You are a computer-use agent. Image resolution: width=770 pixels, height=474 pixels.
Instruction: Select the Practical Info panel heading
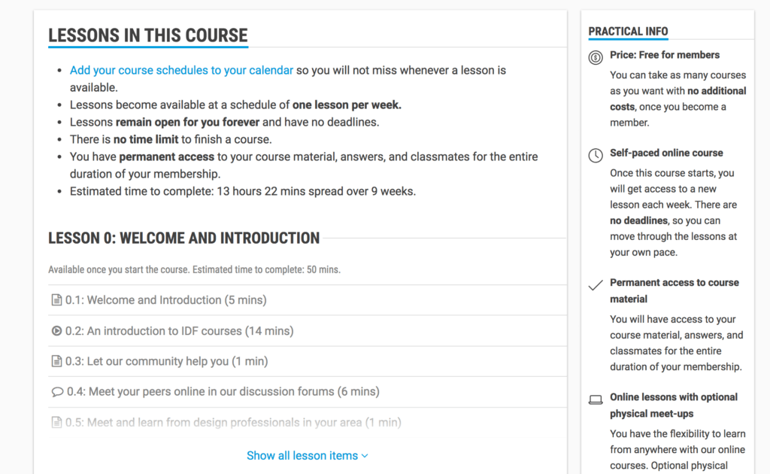tap(628, 31)
